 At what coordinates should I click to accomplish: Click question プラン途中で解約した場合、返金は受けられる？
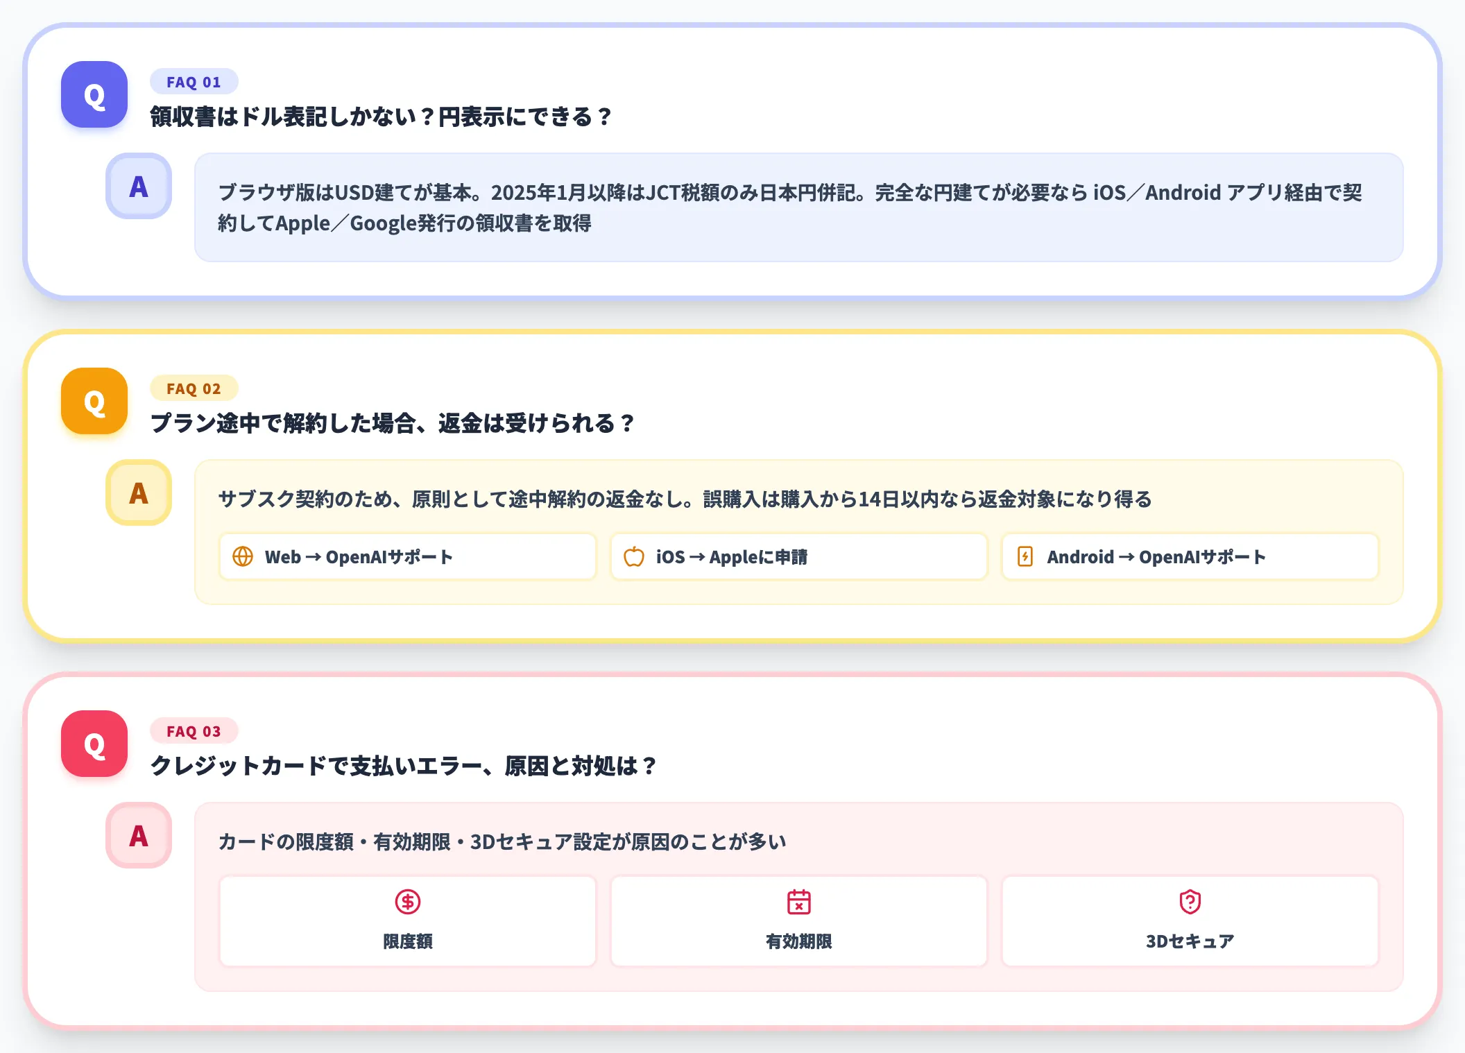tap(393, 423)
